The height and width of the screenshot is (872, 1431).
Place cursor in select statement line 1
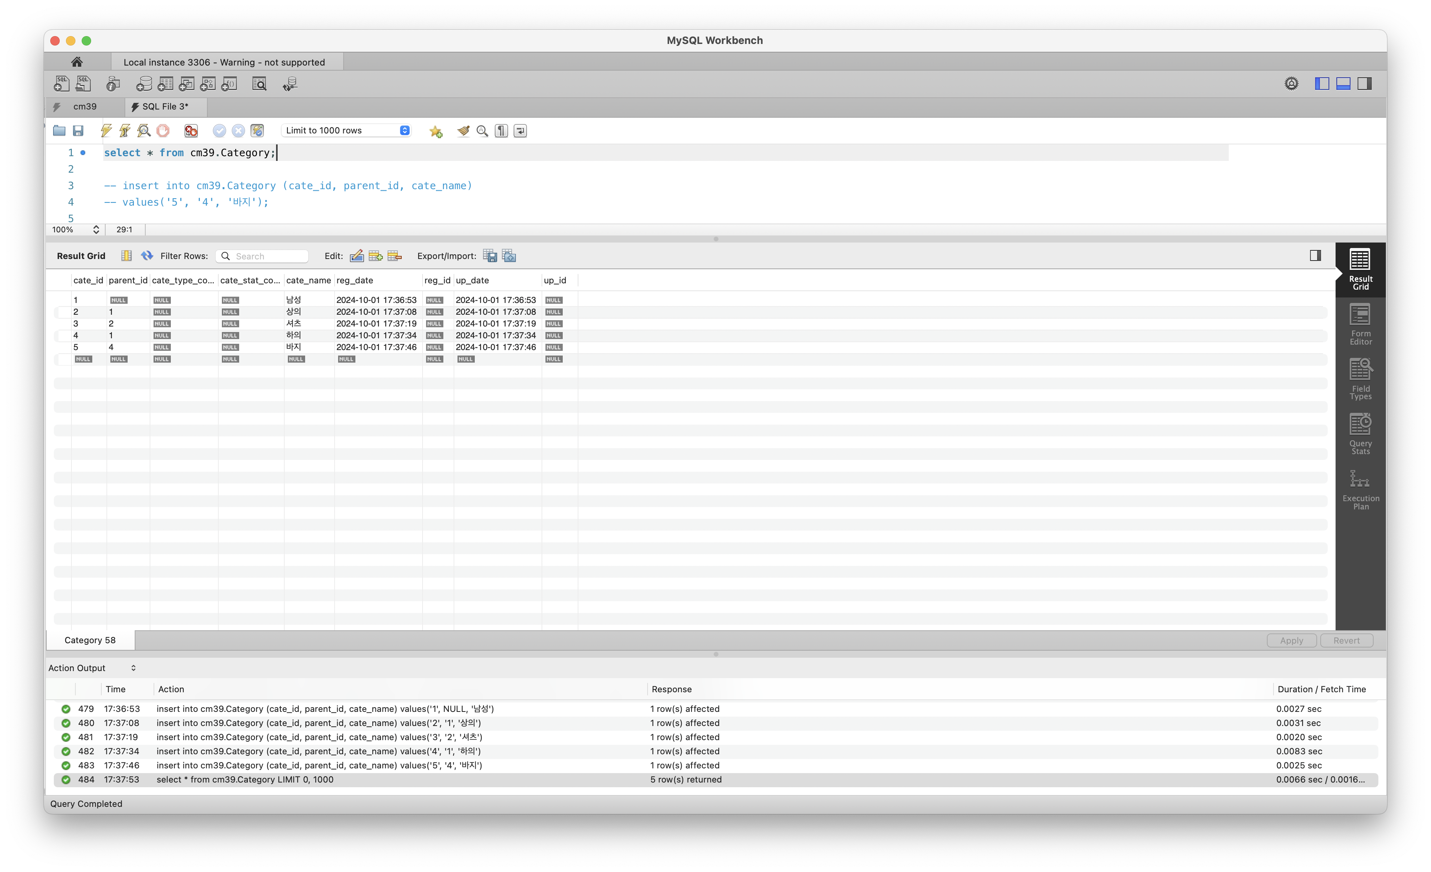pos(190,153)
